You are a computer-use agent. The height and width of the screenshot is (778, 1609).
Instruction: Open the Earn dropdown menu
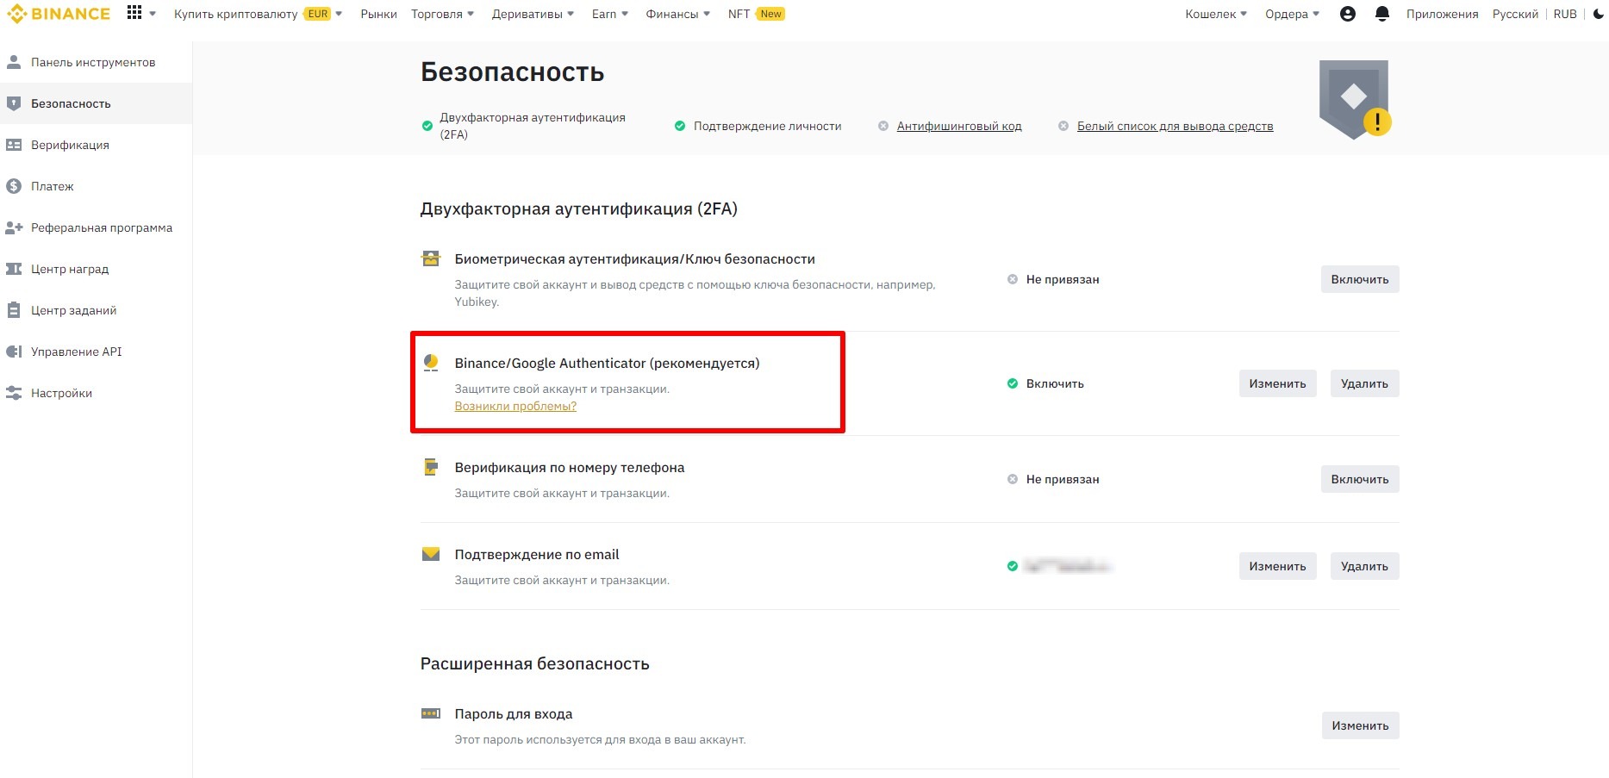click(x=609, y=14)
